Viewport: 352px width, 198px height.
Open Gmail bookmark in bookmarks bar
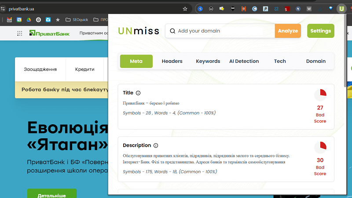9,20
